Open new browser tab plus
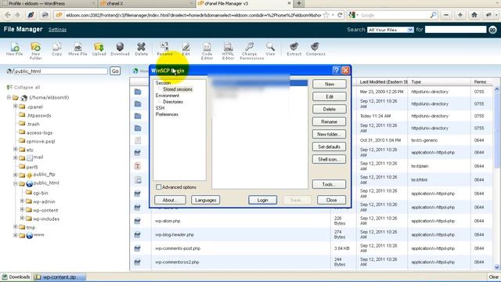 point(299,3)
